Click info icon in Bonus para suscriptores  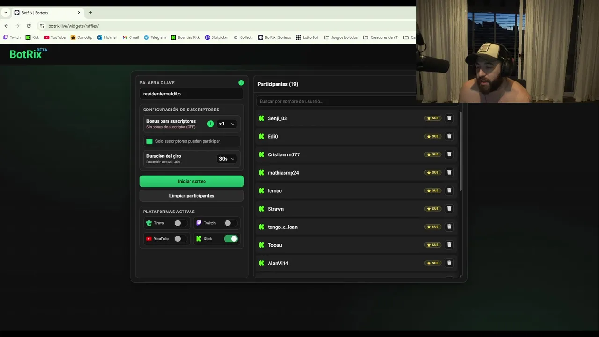coord(211,124)
